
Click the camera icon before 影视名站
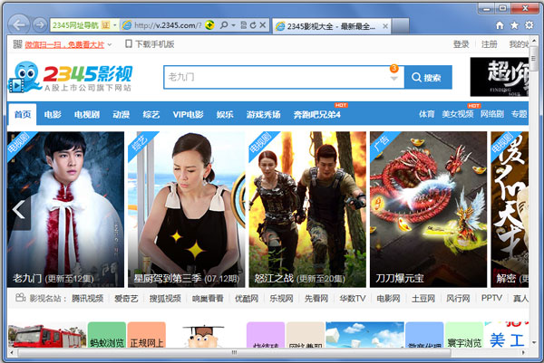pyautogui.click(x=21, y=298)
